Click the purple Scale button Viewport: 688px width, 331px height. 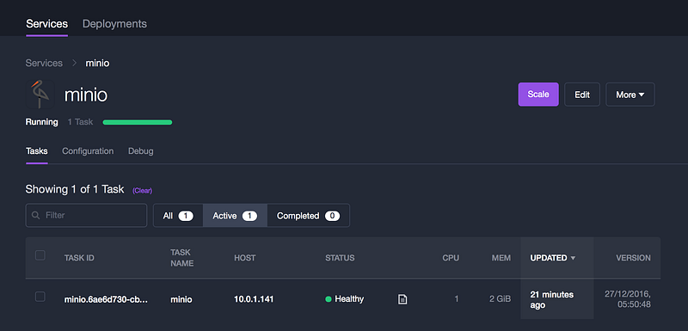pos(538,95)
